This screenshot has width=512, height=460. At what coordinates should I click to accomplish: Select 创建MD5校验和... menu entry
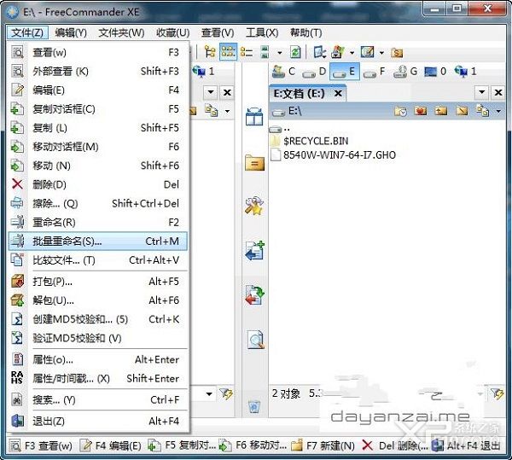point(98,319)
